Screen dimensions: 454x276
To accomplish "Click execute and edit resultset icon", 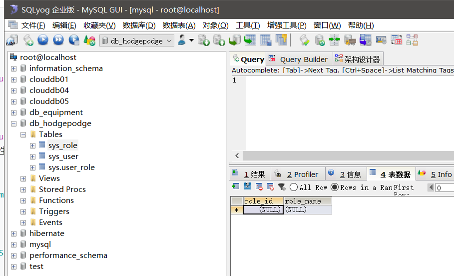I will [74, 40].
